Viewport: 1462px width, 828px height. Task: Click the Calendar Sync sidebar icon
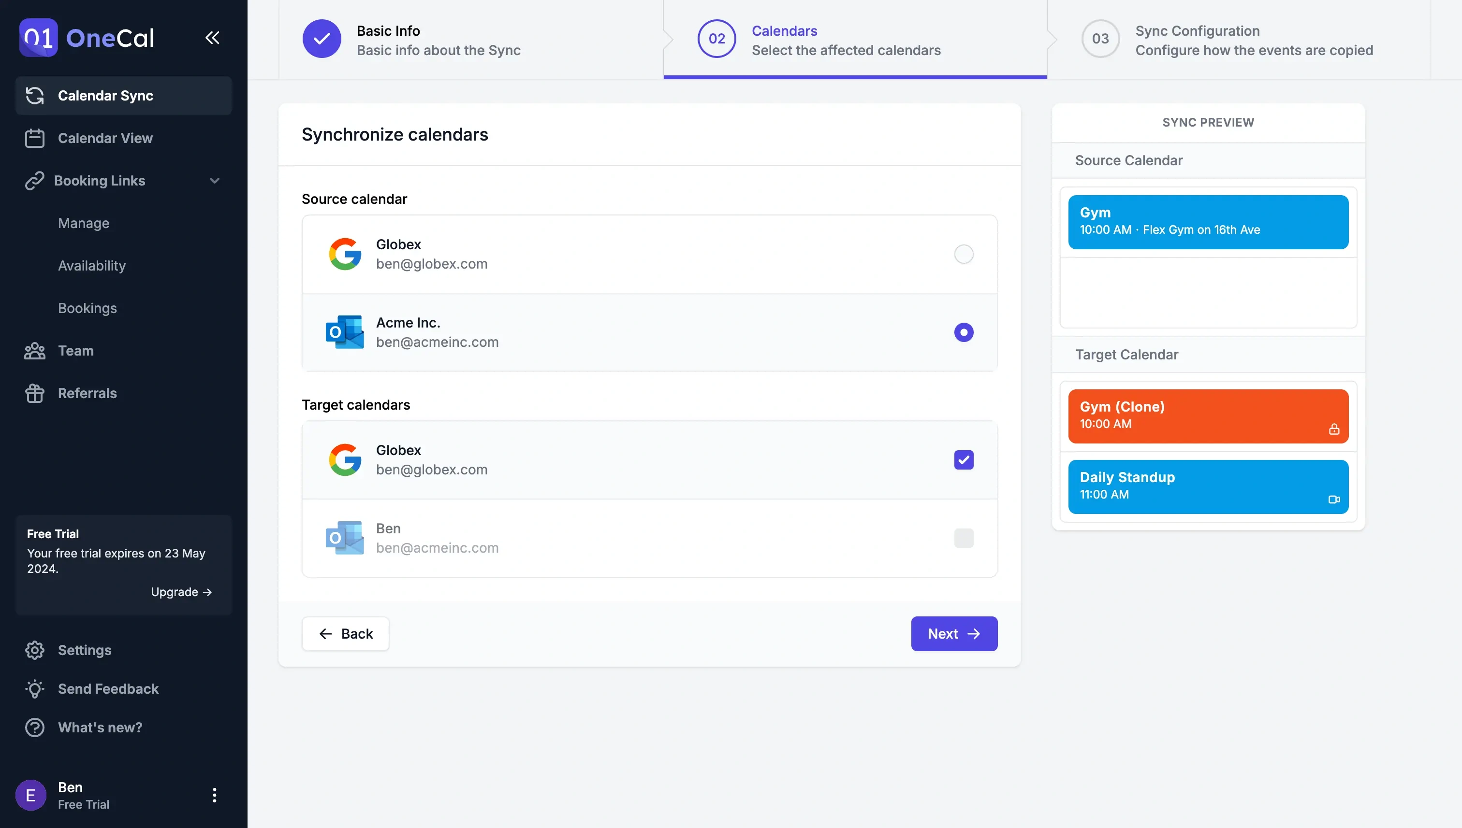(x=34, y=95)
